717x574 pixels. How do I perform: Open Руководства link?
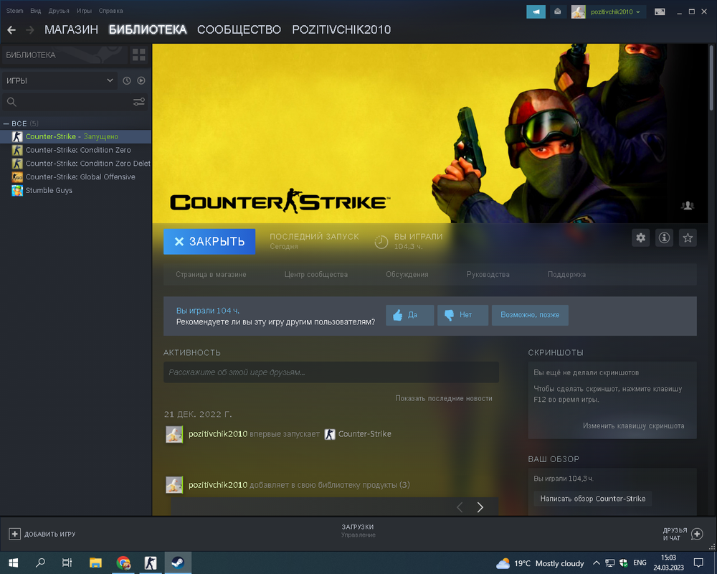pyautogui.click(x=488, y=275)
